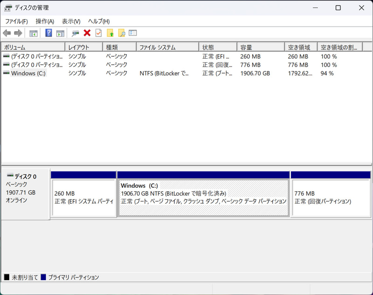Viewport: 373px width, 295px height.
Task: Open the ファイル(F) menu
Action: (x=16, y=21)
